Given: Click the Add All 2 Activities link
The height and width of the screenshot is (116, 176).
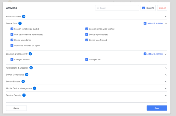Looking at the screenshot, I should 155,54.
